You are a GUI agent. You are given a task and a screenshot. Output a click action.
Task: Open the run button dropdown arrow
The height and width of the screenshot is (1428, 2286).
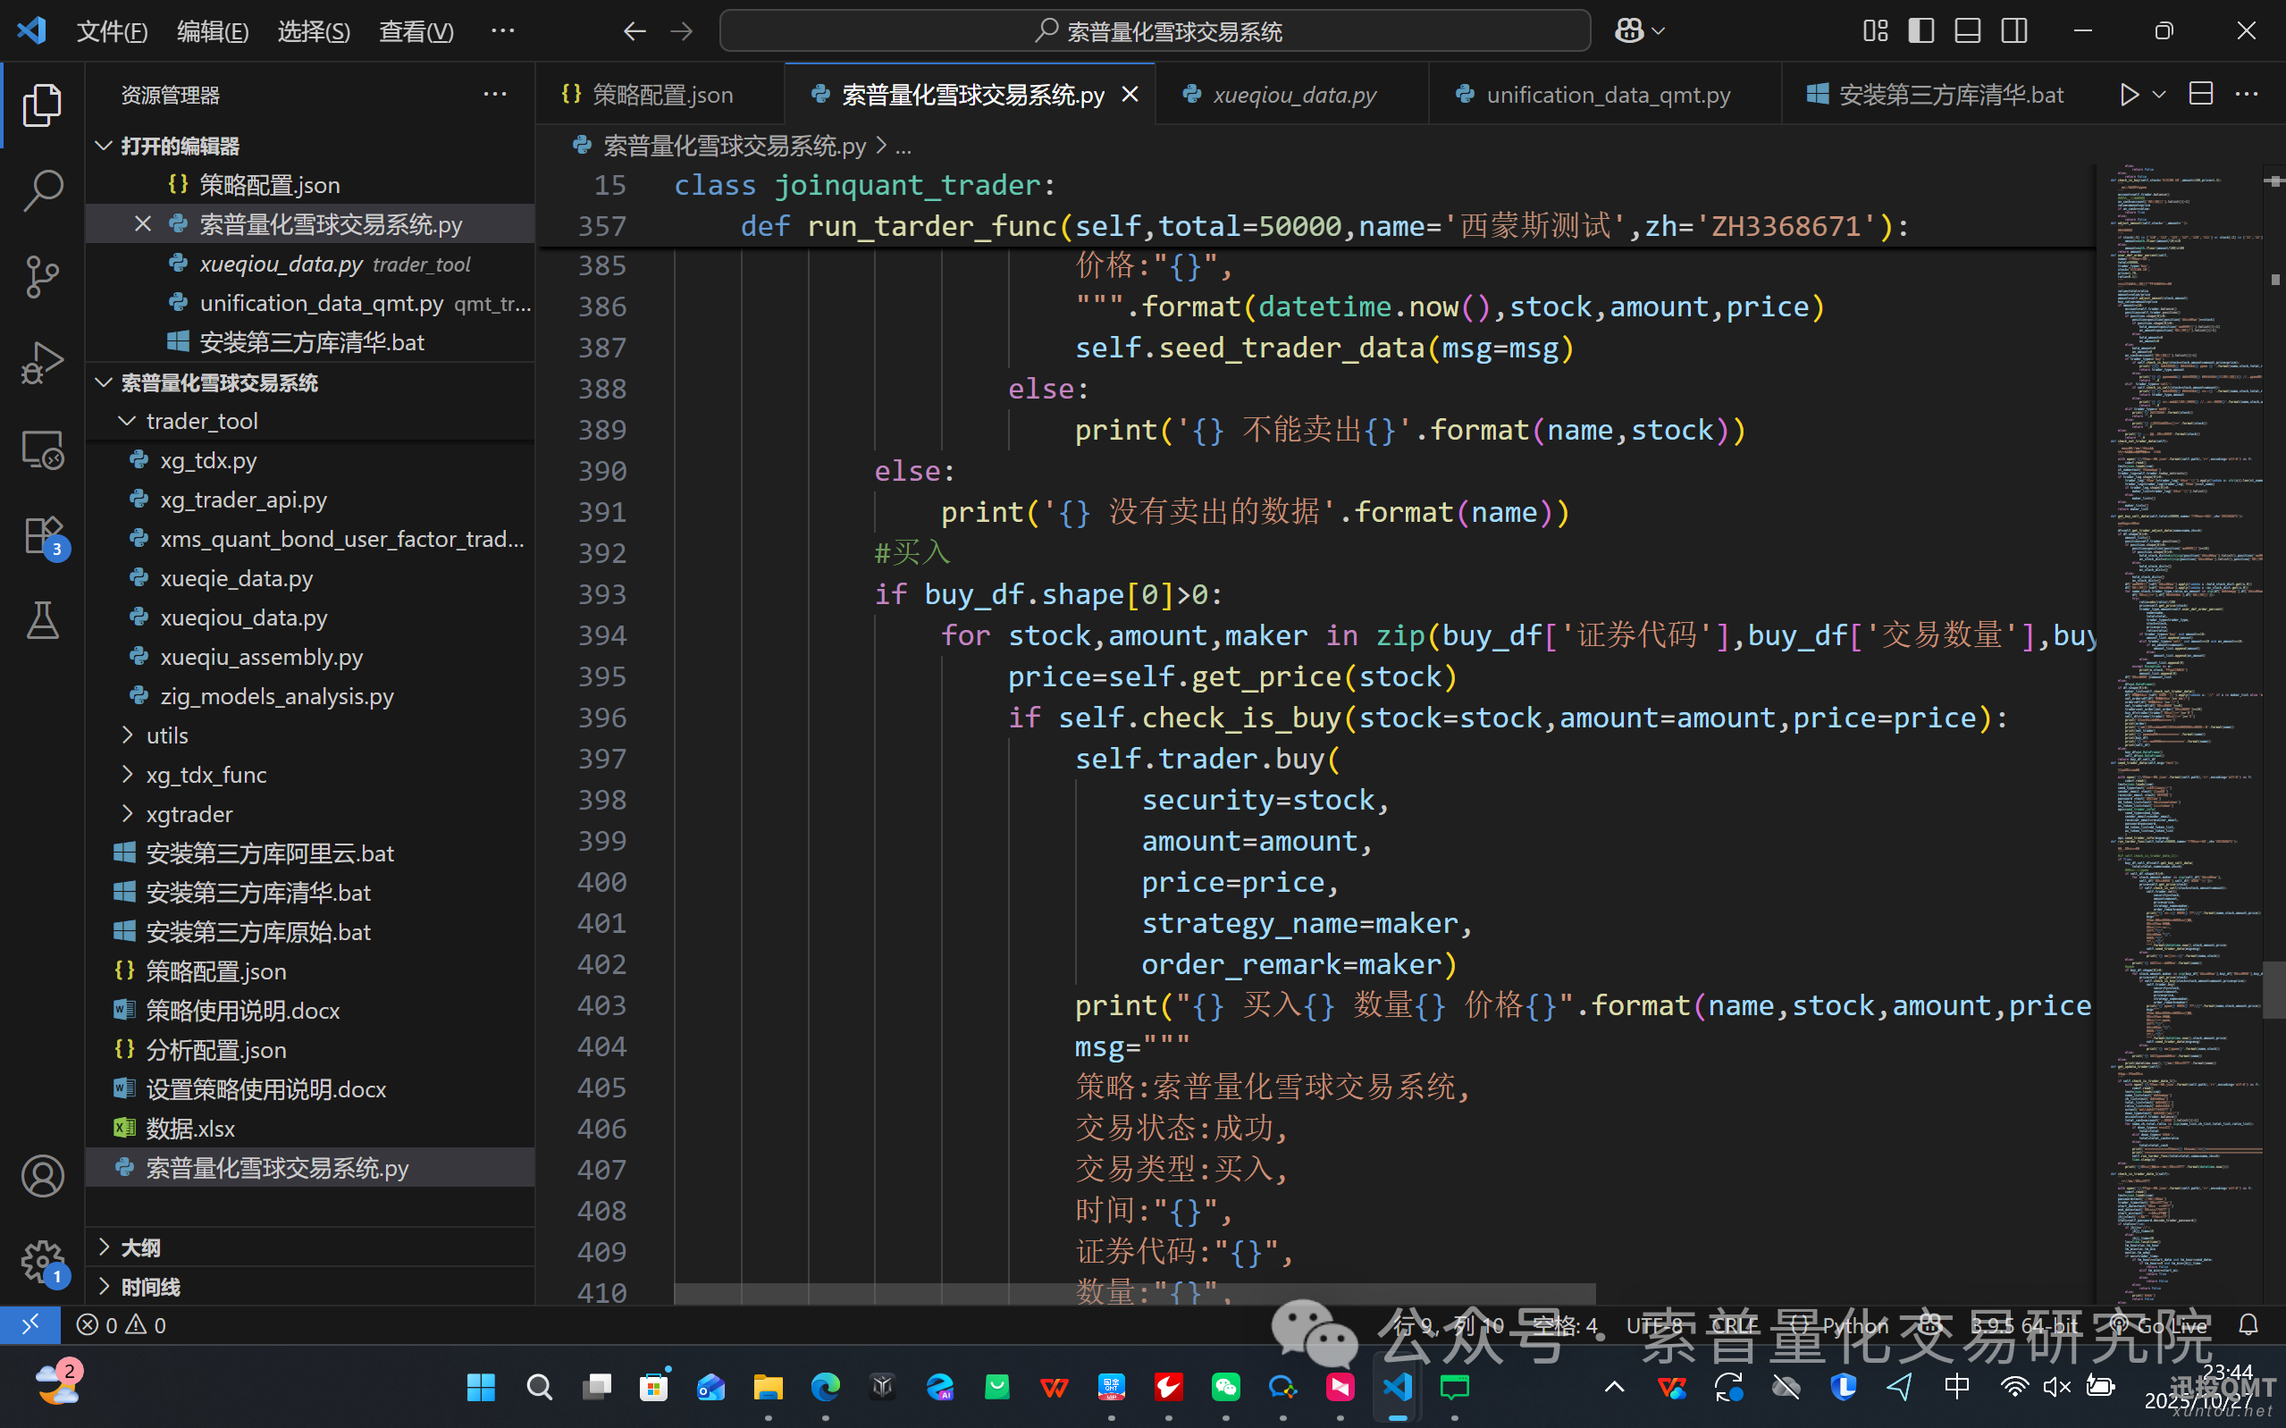click(x=2158, y=95)
